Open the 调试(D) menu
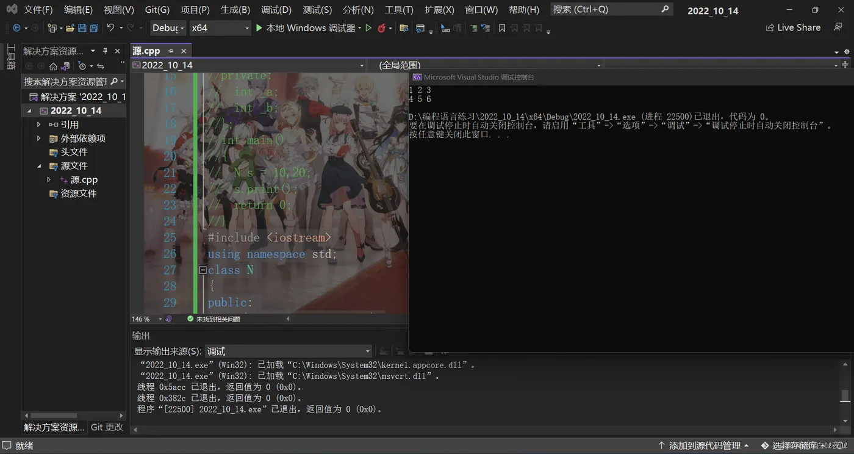The image size is (854, 454). point(276,10)
